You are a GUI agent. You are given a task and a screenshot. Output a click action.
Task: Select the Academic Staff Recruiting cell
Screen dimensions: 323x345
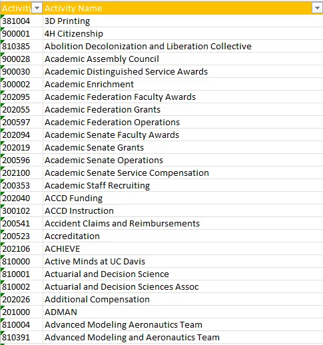[183, 186]
